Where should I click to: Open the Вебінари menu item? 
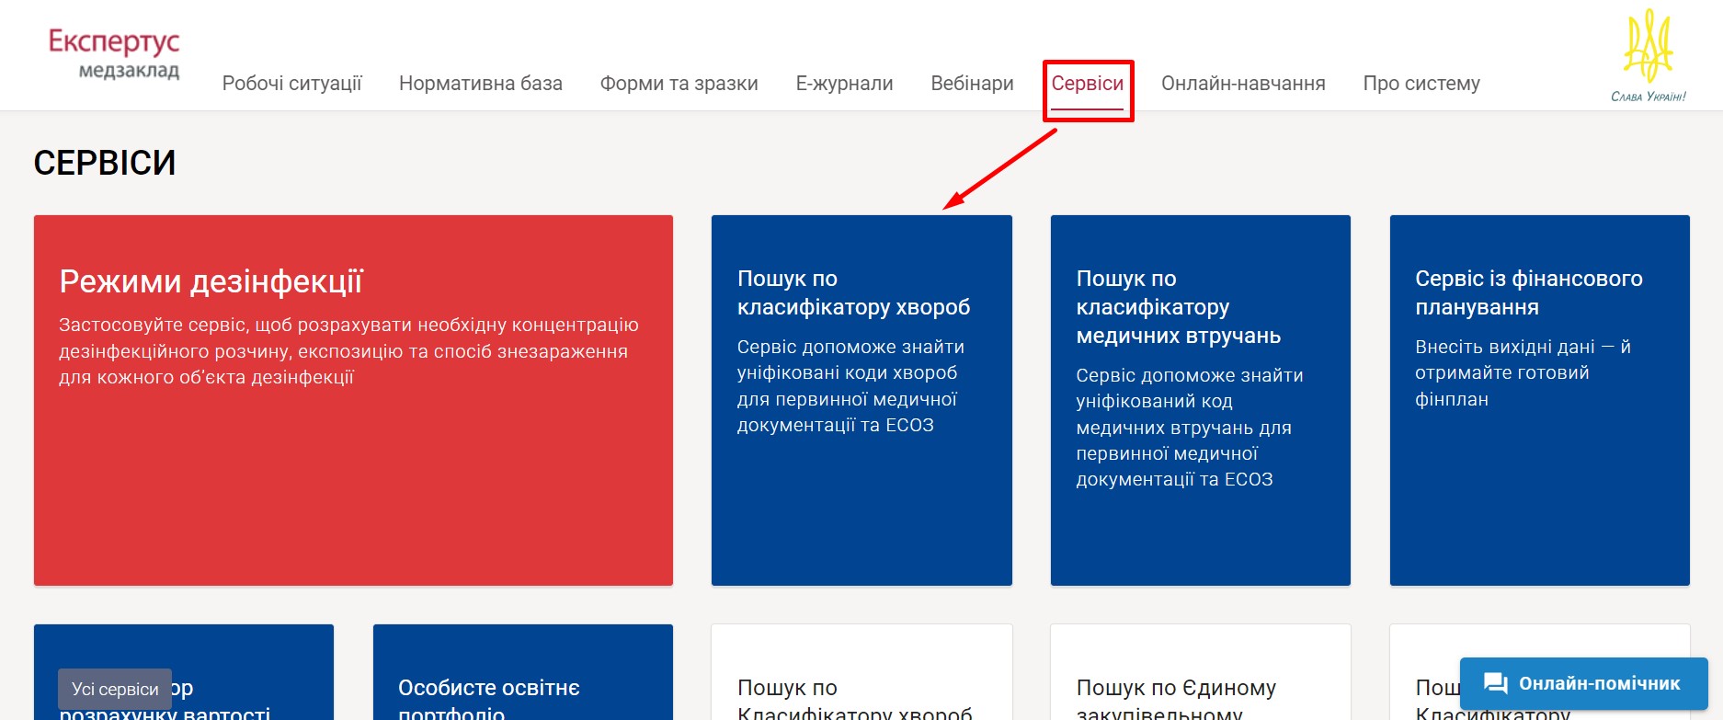972,84
